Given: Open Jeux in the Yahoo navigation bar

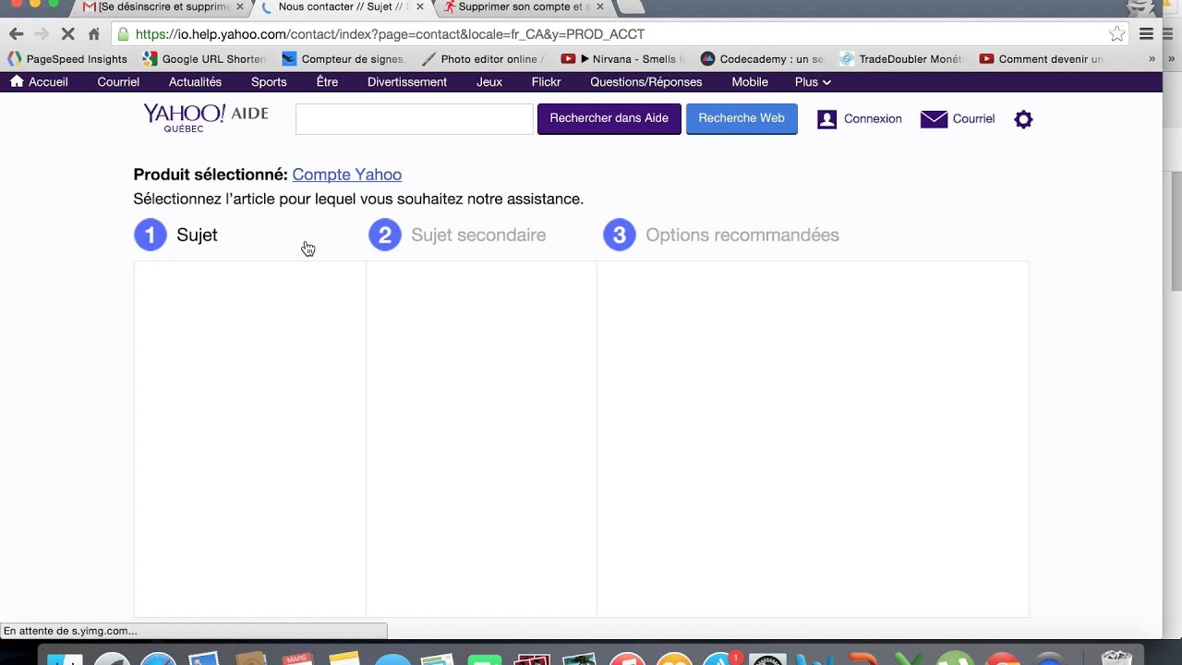Looking at the screenshot, I should (x=489, y=82).
